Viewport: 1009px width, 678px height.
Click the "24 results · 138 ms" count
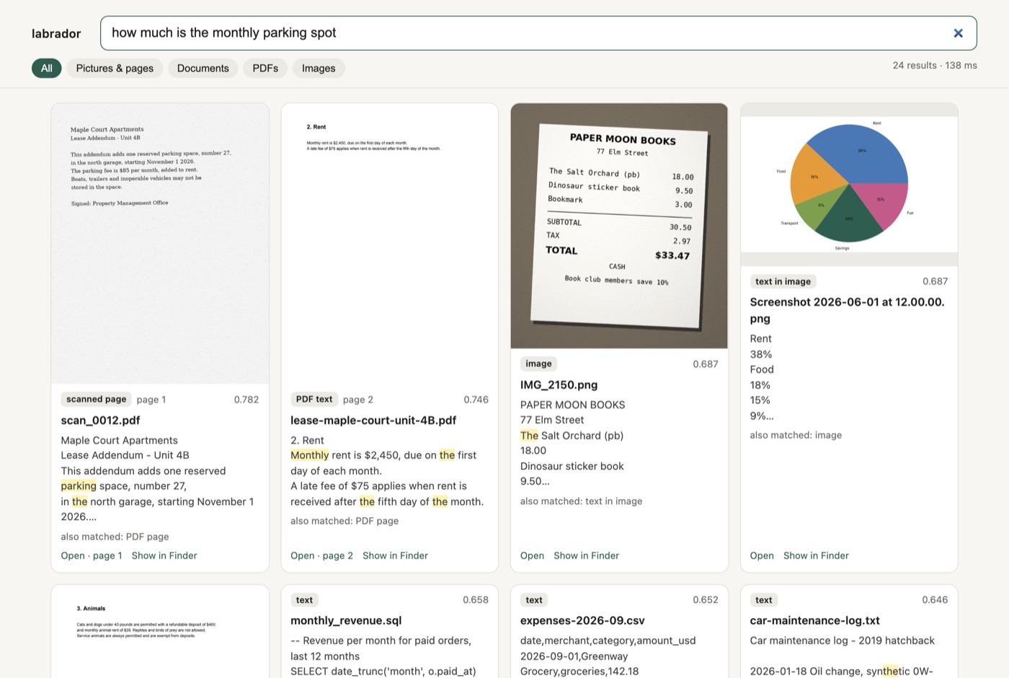935,65
